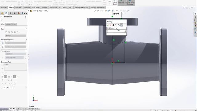Toggle Shaded Sketch Contours

point(130,2)
